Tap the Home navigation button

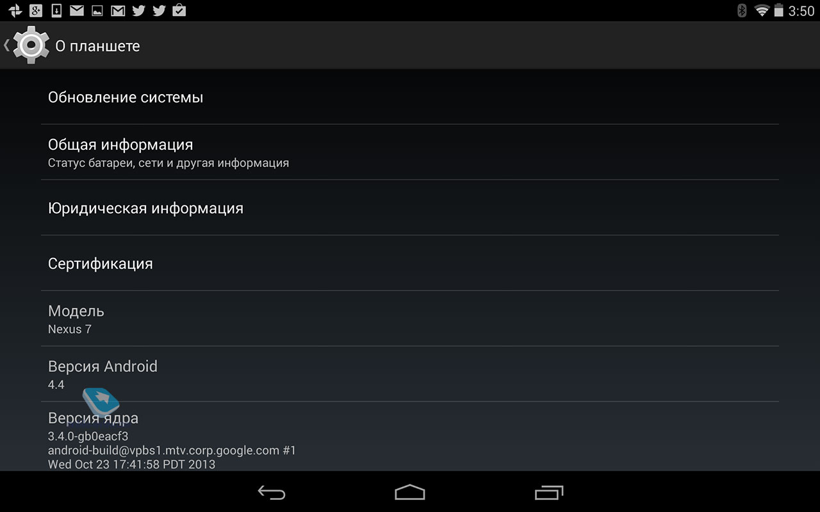pos(410,492)
